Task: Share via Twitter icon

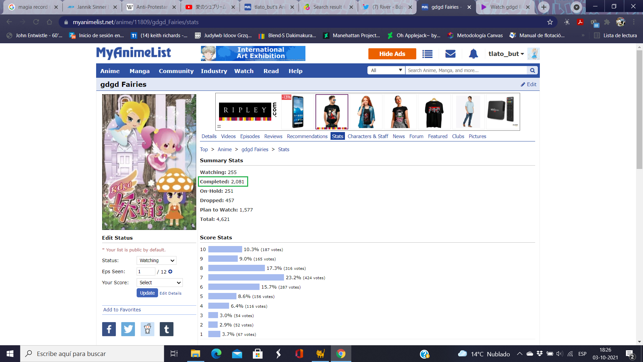Action: pyautogui.click(x=128, y=329)
